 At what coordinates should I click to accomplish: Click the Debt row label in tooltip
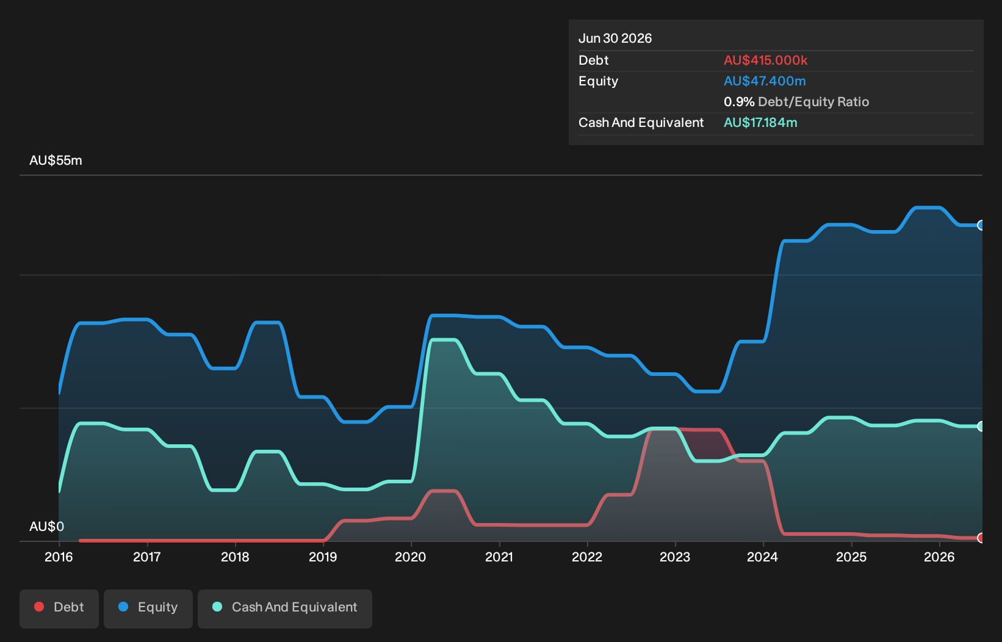point(593,60)
